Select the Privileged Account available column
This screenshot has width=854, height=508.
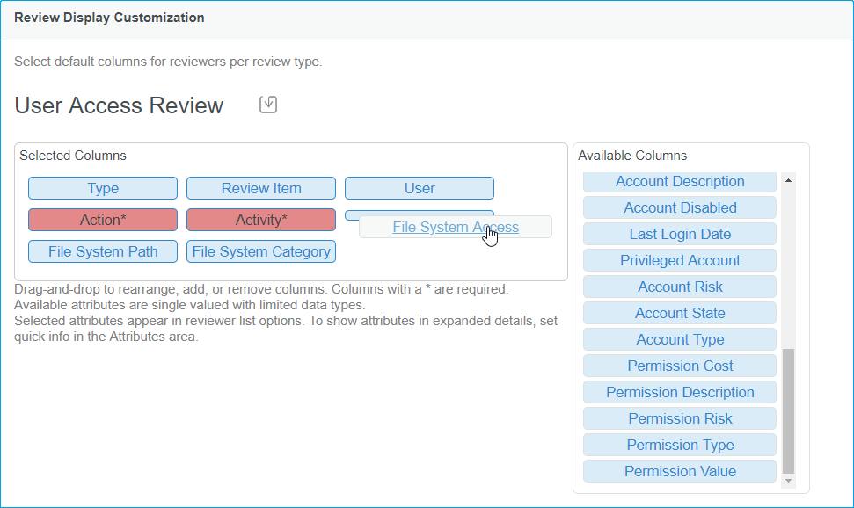(680, 260)
